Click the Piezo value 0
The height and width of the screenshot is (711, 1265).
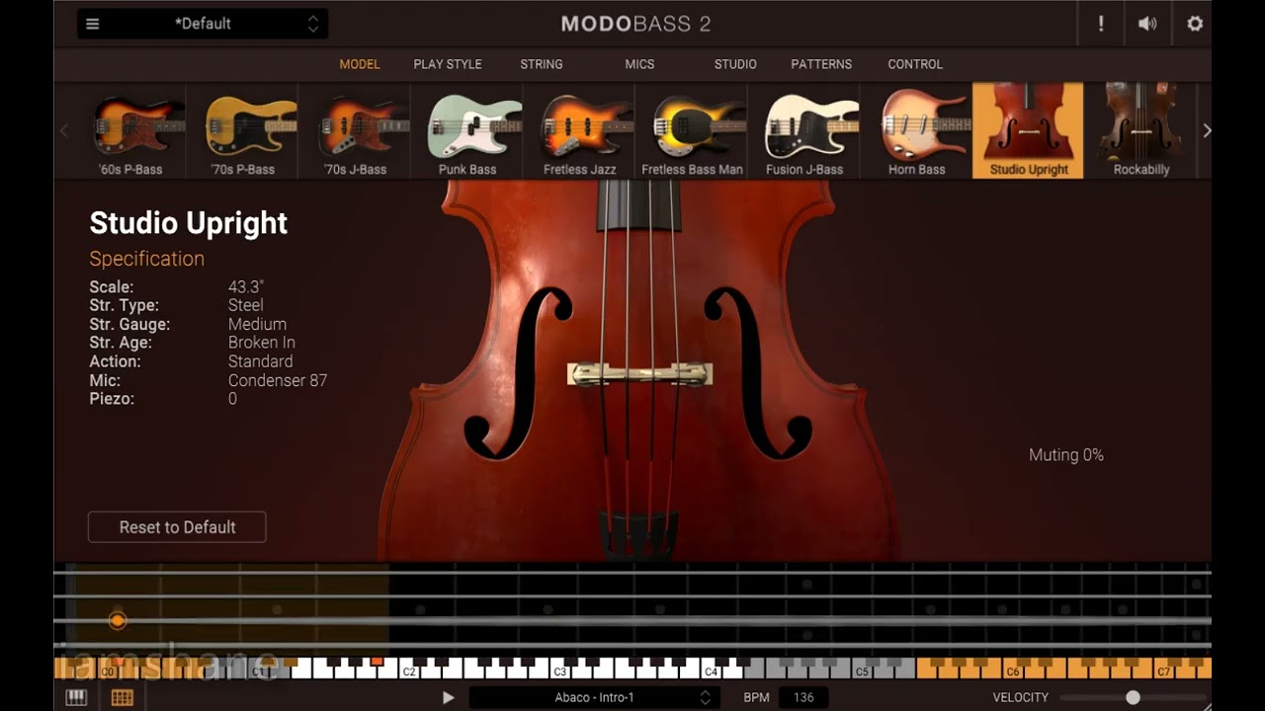point(233,400)
